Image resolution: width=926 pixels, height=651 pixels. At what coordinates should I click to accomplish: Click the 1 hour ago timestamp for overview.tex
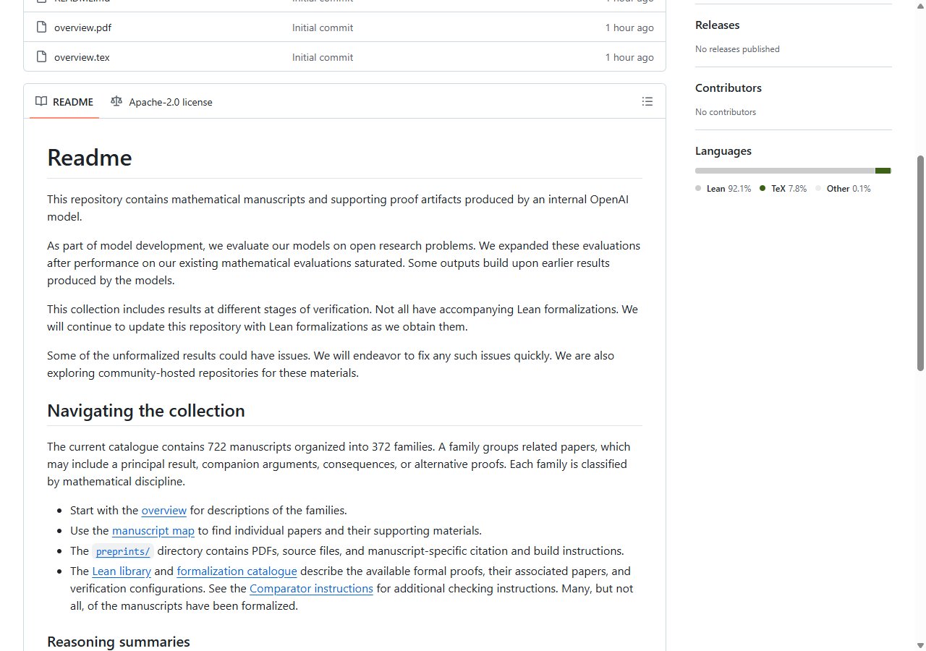[x=629, y=57]
